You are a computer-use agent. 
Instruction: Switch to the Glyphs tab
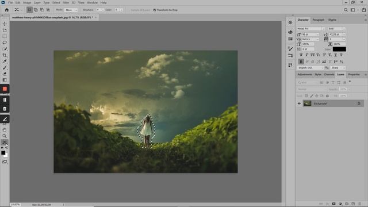click(x=332, y=20)
